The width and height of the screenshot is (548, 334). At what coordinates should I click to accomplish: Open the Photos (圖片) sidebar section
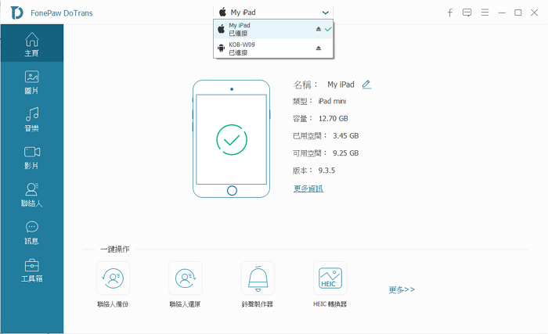32,82
